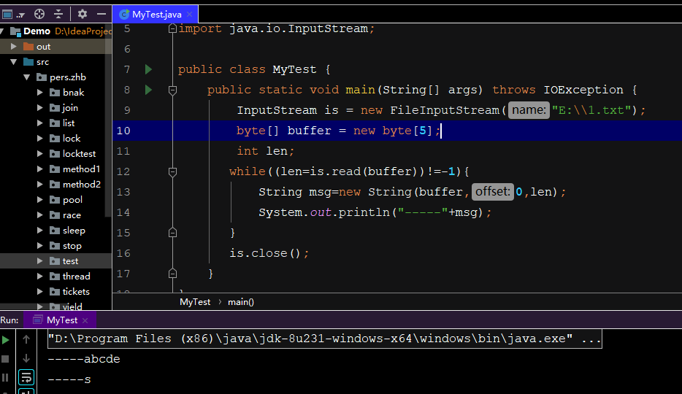Toggle soft-wrap in the console
The height and width of the screenshot is (394, 682).
26,377
